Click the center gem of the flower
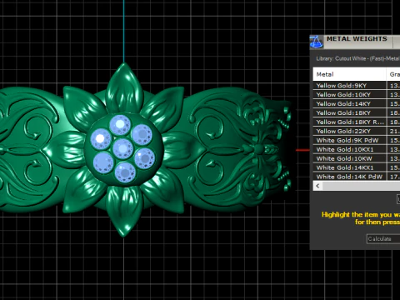This screenshot has width=400, height=300. 122,148
